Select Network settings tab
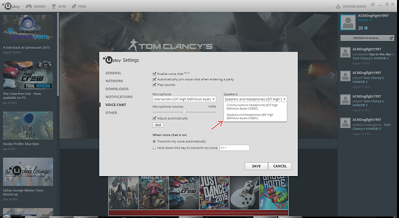 pos(114,81)
